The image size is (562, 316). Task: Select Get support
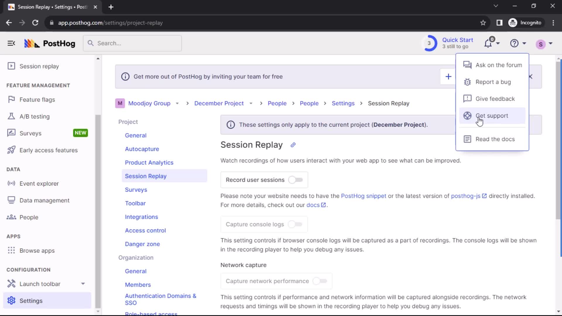tap(492, 116)
